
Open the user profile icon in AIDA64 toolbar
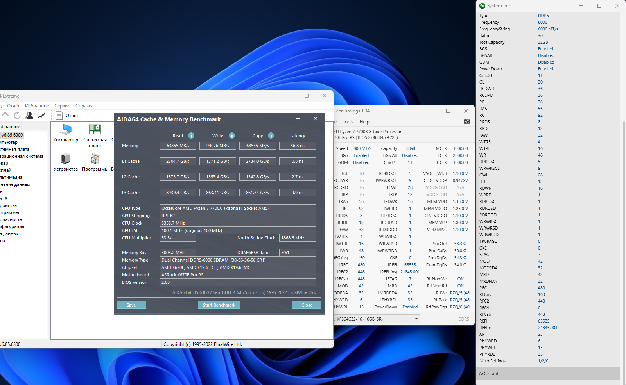[x=29, y=115]
